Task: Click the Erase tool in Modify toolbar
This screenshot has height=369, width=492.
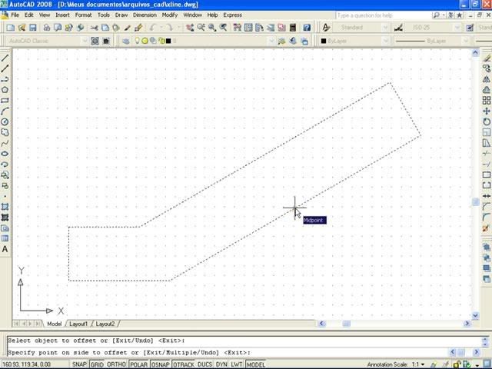Action: [x=487, y=58]
